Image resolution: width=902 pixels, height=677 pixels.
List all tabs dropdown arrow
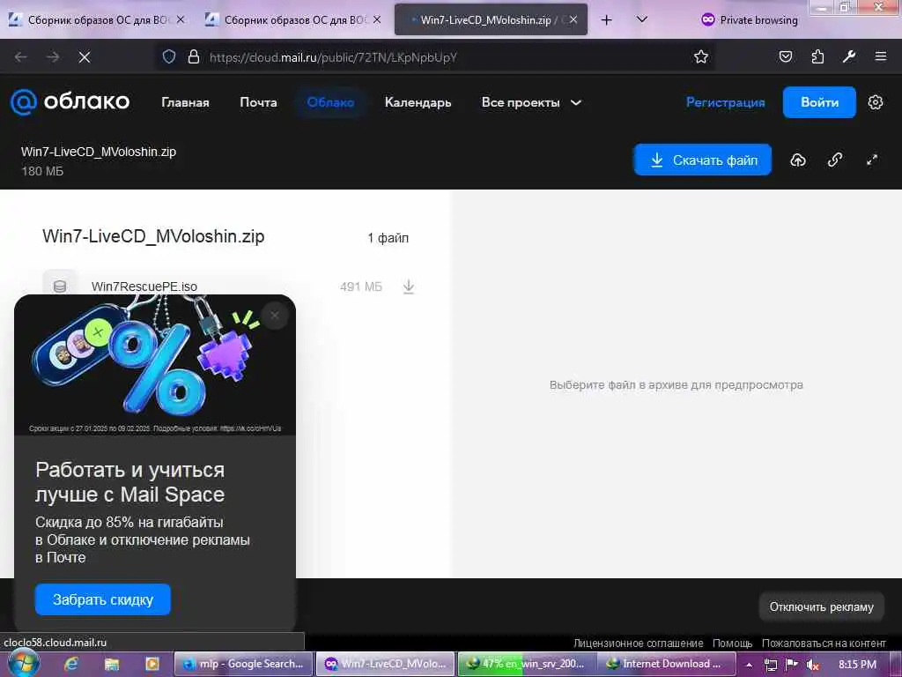pyautogui.click(x=642, y=19)
